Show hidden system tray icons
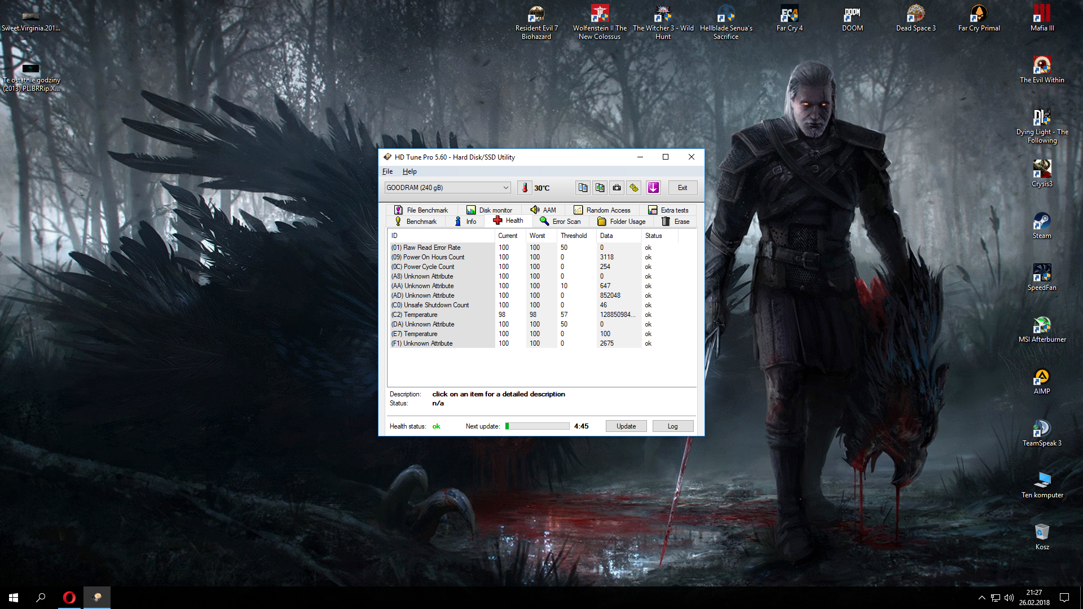Image resolution: width=1083 pixels, height=609 pixels. [981, 598]
